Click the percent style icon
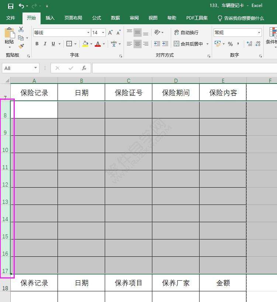This screenshot has height=302, width=277. [x=230, y=44]
